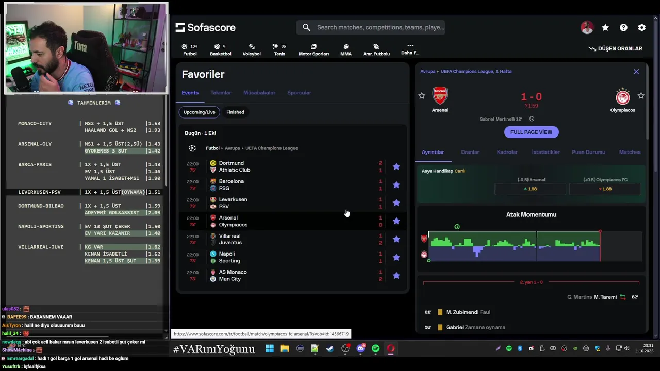Viewport: 660px width, 371px height.
Task: Open the Düşen Oranlar link
Action: [x=616, y=48]
